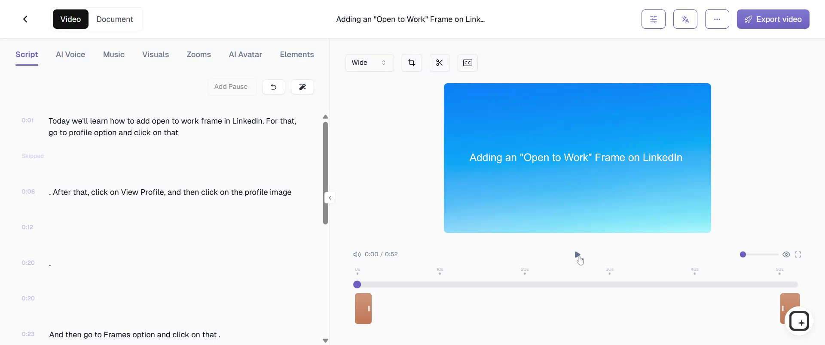This screenshot has height=345, width=825.
Task: Open the translate language icon
Action: coord(685,19)
